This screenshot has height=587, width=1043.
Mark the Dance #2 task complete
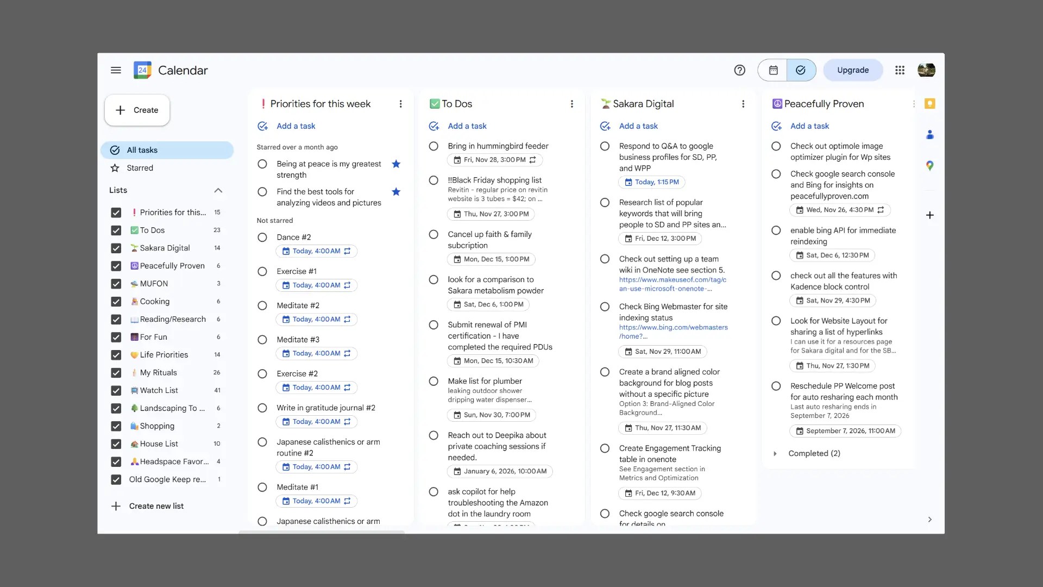[x=262, y=238]
